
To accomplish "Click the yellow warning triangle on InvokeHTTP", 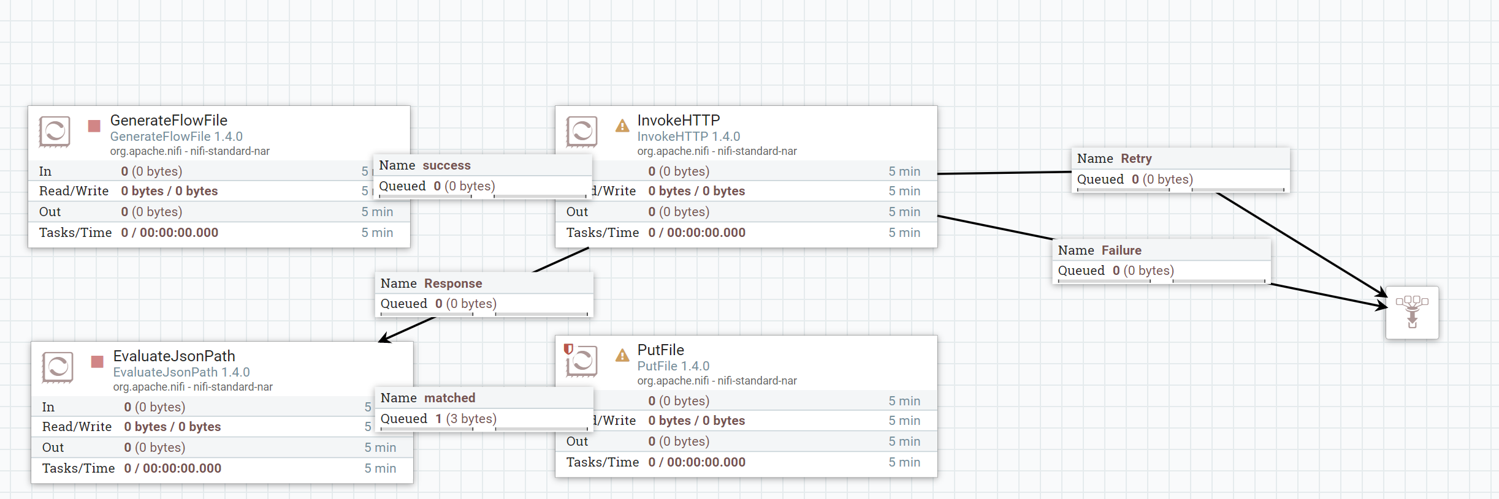I will point(622,126).
